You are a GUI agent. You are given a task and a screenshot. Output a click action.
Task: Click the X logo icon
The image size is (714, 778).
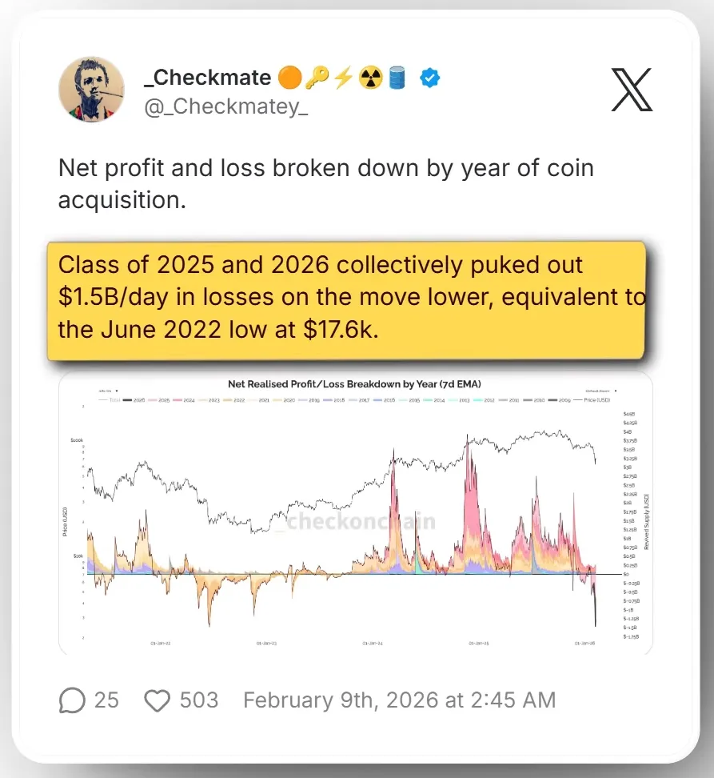632,90
